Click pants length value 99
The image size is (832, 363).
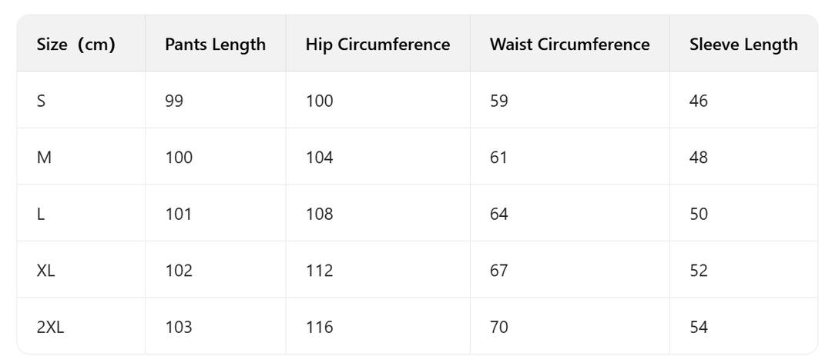(x=174, y=101)
